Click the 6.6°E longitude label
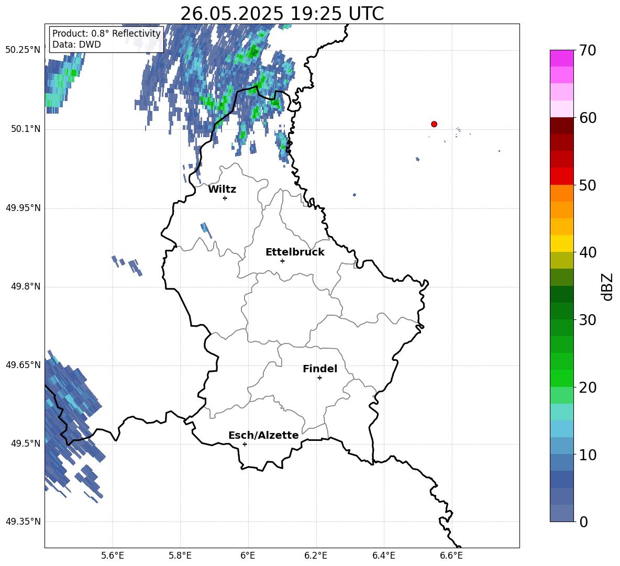The height and width of the screenshot is (566, 620). [451, 556]
